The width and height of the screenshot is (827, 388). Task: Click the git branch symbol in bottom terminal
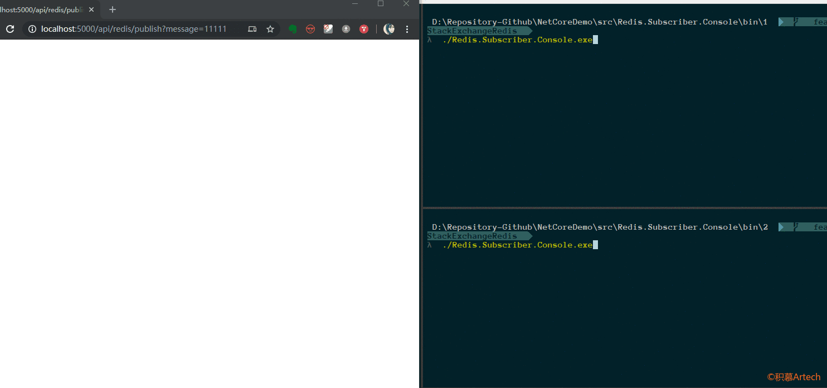tap(796, 227)
